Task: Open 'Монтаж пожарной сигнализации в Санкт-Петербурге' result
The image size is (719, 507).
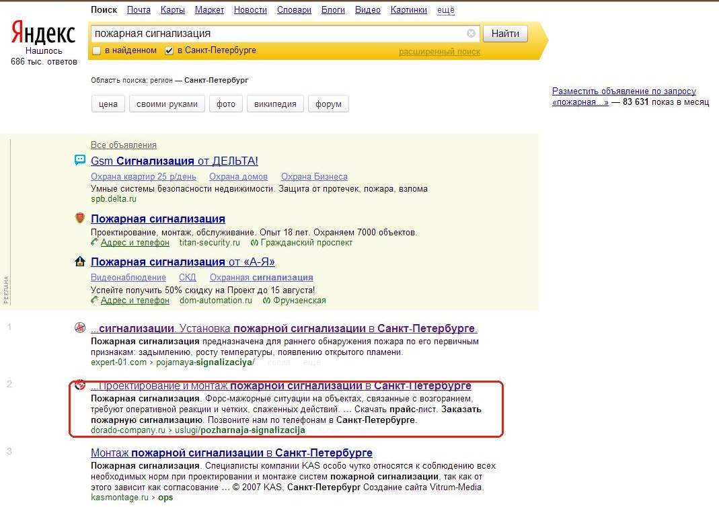Action: (x=231, y=453)
